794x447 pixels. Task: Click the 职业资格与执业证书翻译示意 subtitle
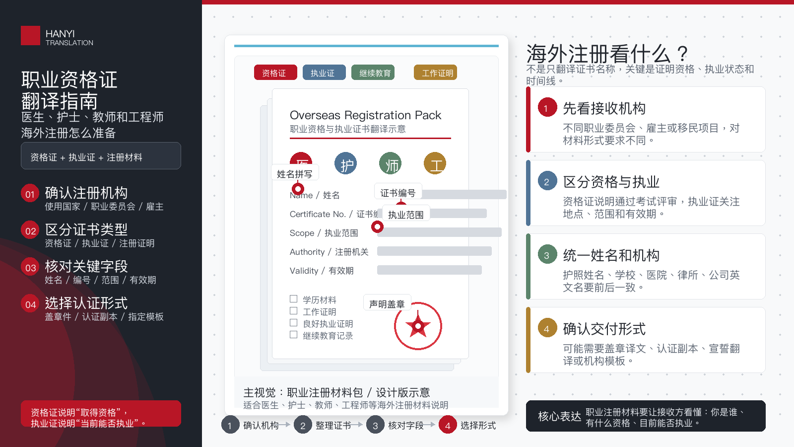[347, 129]
